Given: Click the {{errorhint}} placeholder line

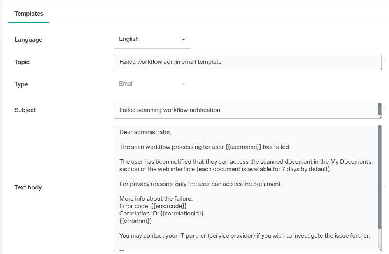Looking at the screenshot, I should click(135, 221).
